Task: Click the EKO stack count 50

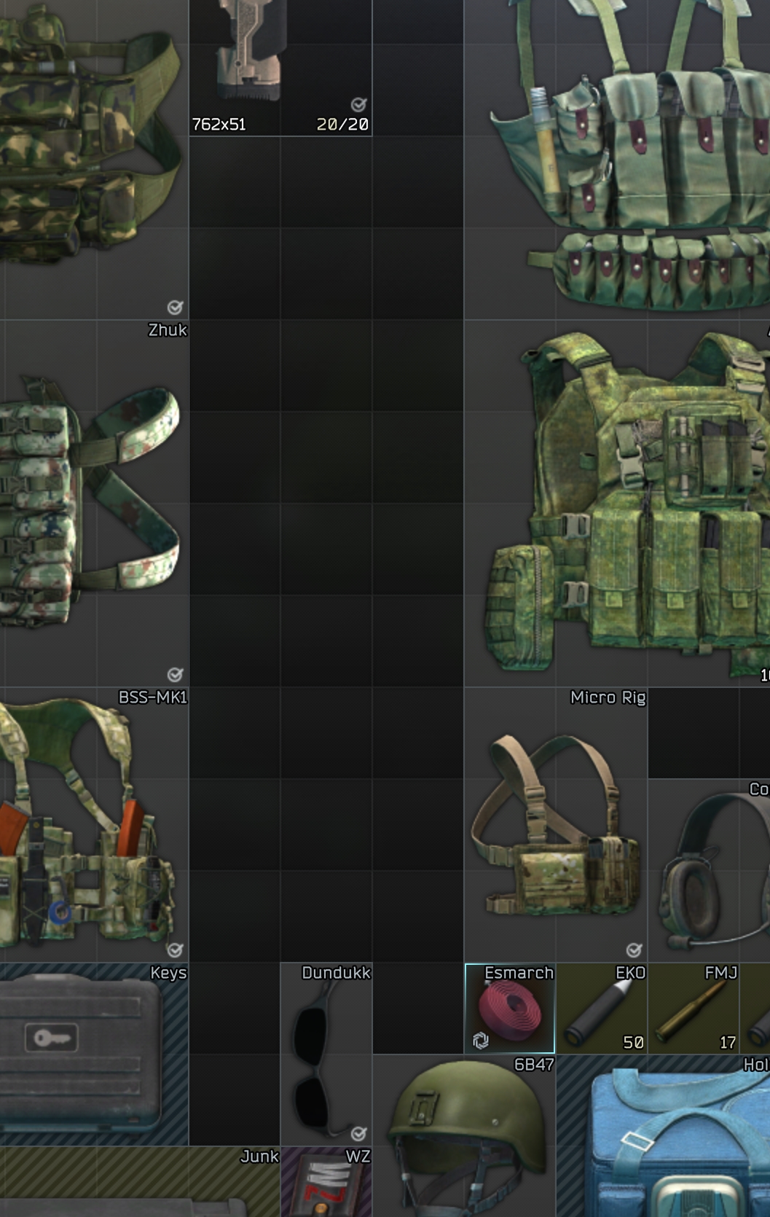Action: click(x=633, y=1043)
